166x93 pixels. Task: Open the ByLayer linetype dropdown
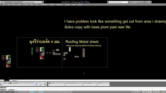tap(73, 83)
